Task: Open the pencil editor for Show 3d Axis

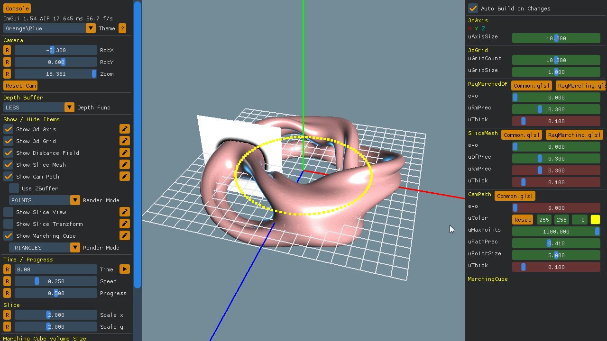Action: pos(124,129)
